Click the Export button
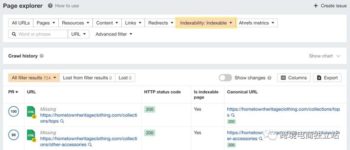350x150 pixels. [327, 78]
